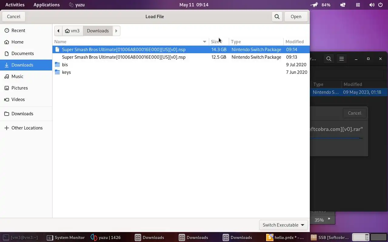
Task: Select the Nintendo S... row dated 09 May 2023
Action: [x=349, y=92]
